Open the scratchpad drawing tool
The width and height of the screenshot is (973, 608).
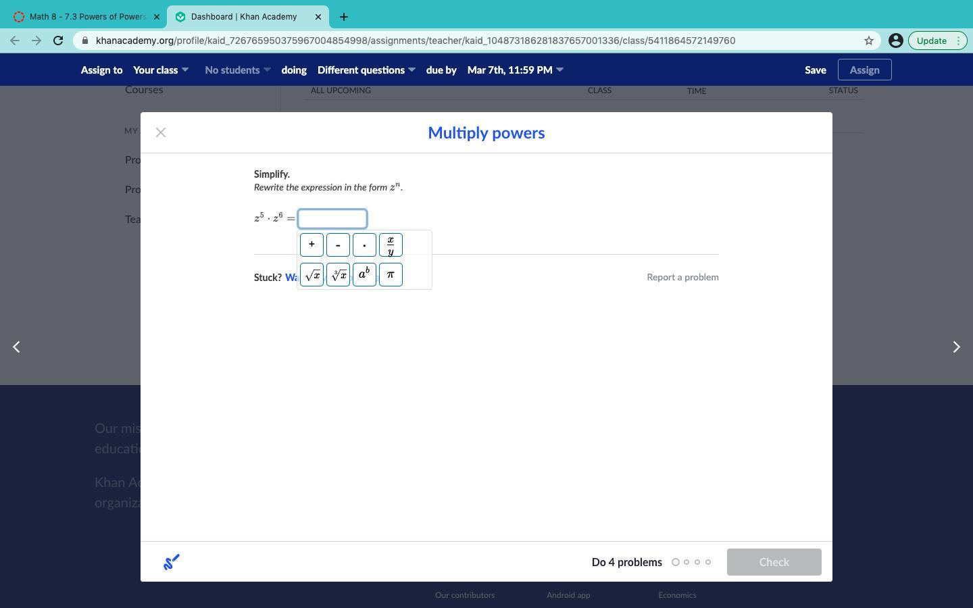tap(172, 562)
